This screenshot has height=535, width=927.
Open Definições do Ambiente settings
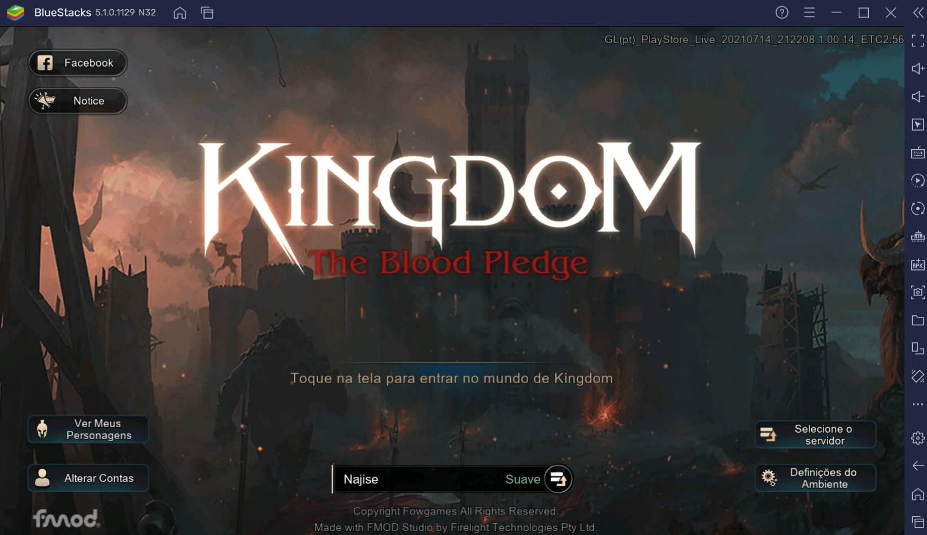tap(815, 478)
